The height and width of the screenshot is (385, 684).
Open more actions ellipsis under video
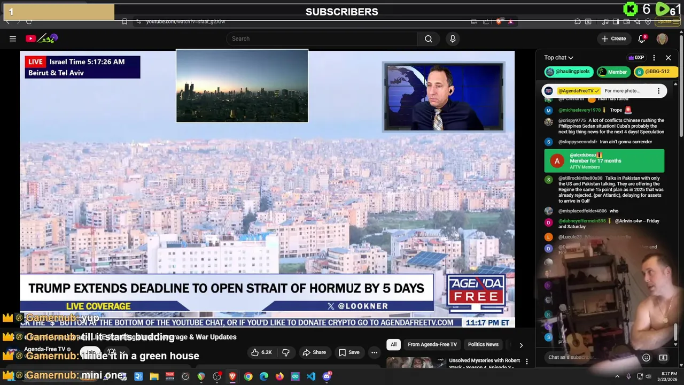pyautogui.click(x=374, y=352)
